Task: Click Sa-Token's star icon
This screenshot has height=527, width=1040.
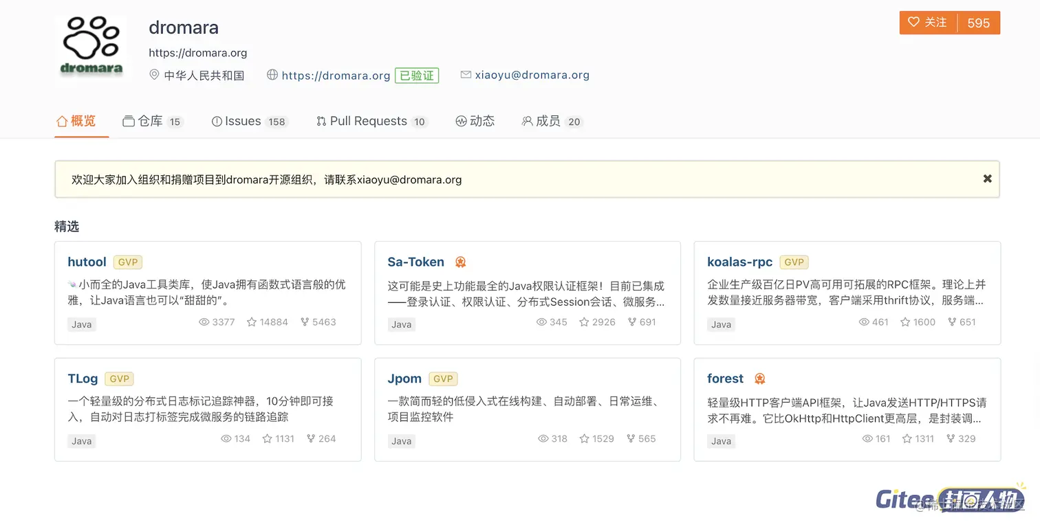Action: [584, 322]
